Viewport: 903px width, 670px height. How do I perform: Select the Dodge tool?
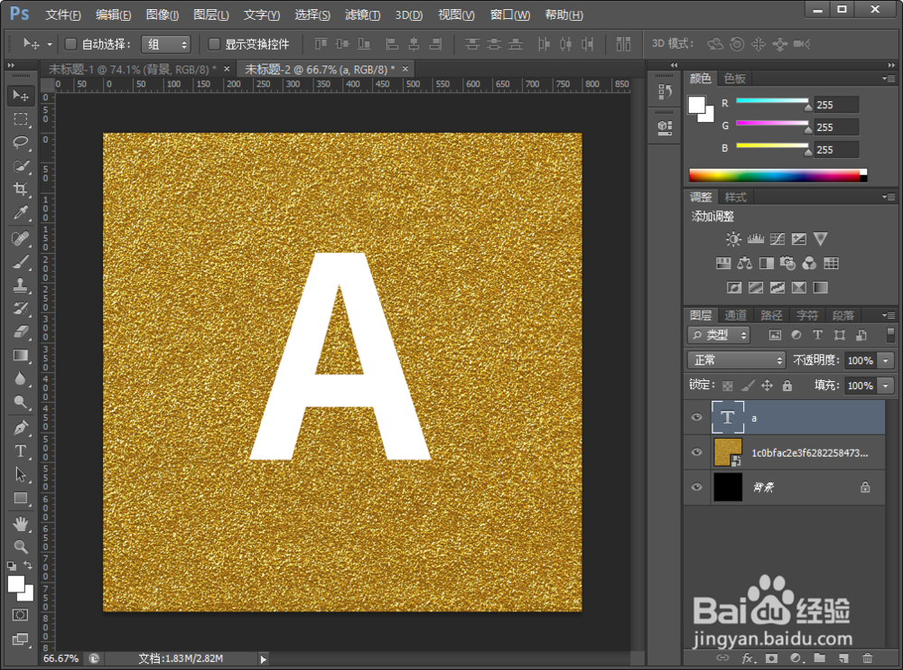(x=21, y=402)
